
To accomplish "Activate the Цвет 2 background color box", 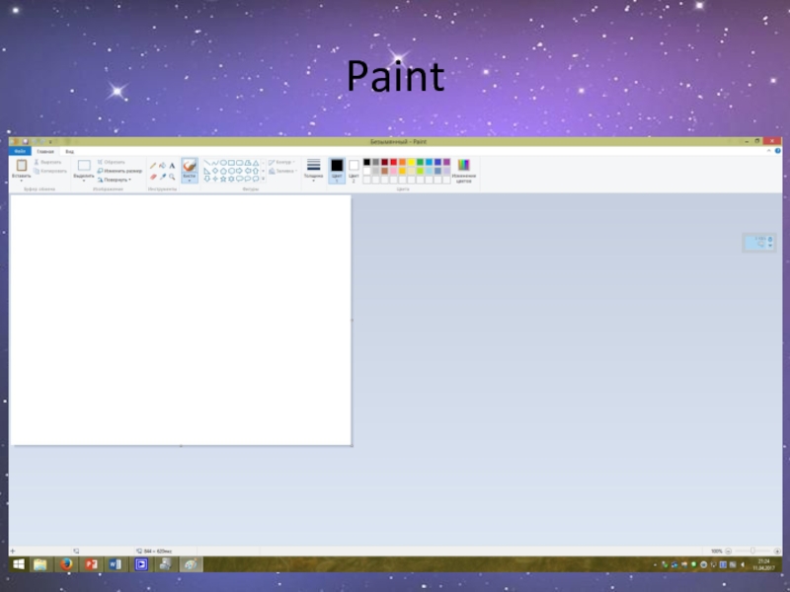I will [354, 170].
